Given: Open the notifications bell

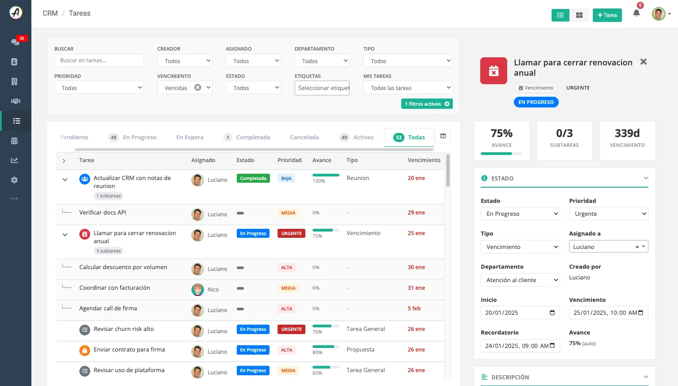Looking at the screenshot, I should point(636,13).
